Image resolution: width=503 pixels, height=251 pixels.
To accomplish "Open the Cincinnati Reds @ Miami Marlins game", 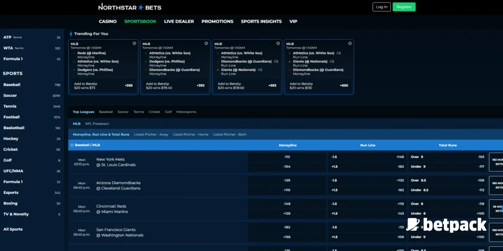I will coord(112,209).
